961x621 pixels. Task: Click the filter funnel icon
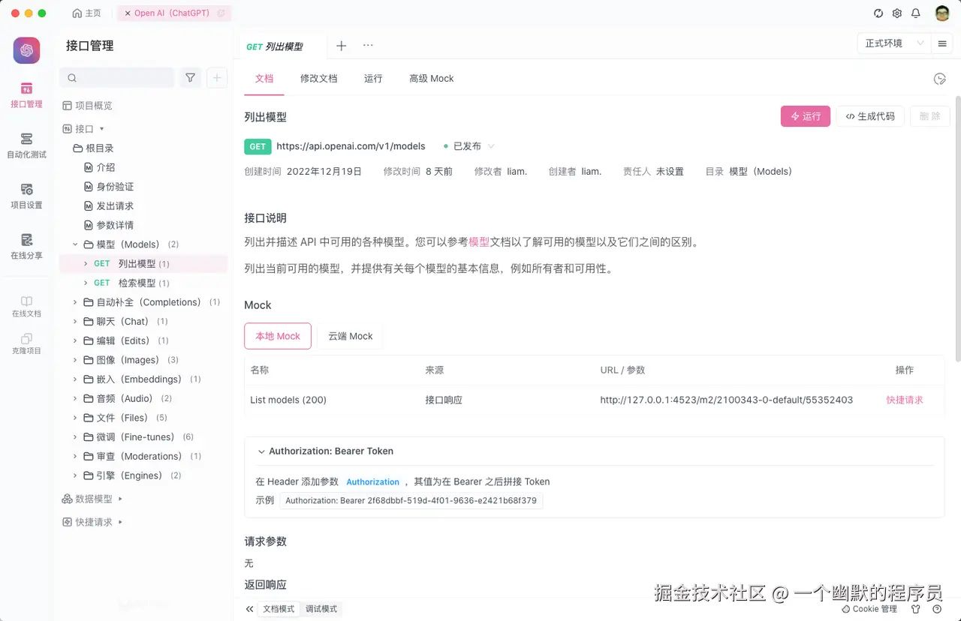pos(191,77)
